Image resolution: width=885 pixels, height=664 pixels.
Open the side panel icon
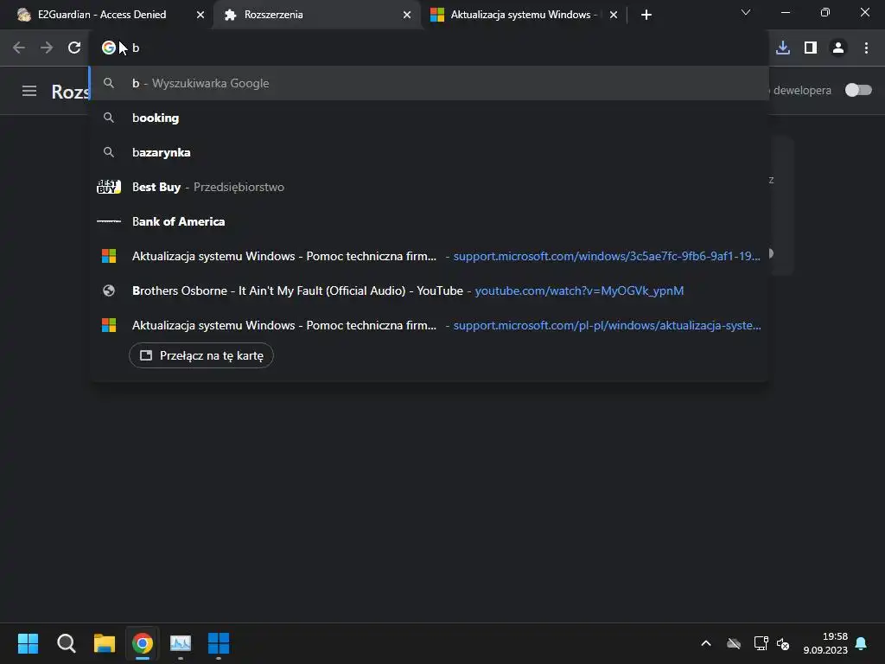pyautogui.click(x=811, y=48)
